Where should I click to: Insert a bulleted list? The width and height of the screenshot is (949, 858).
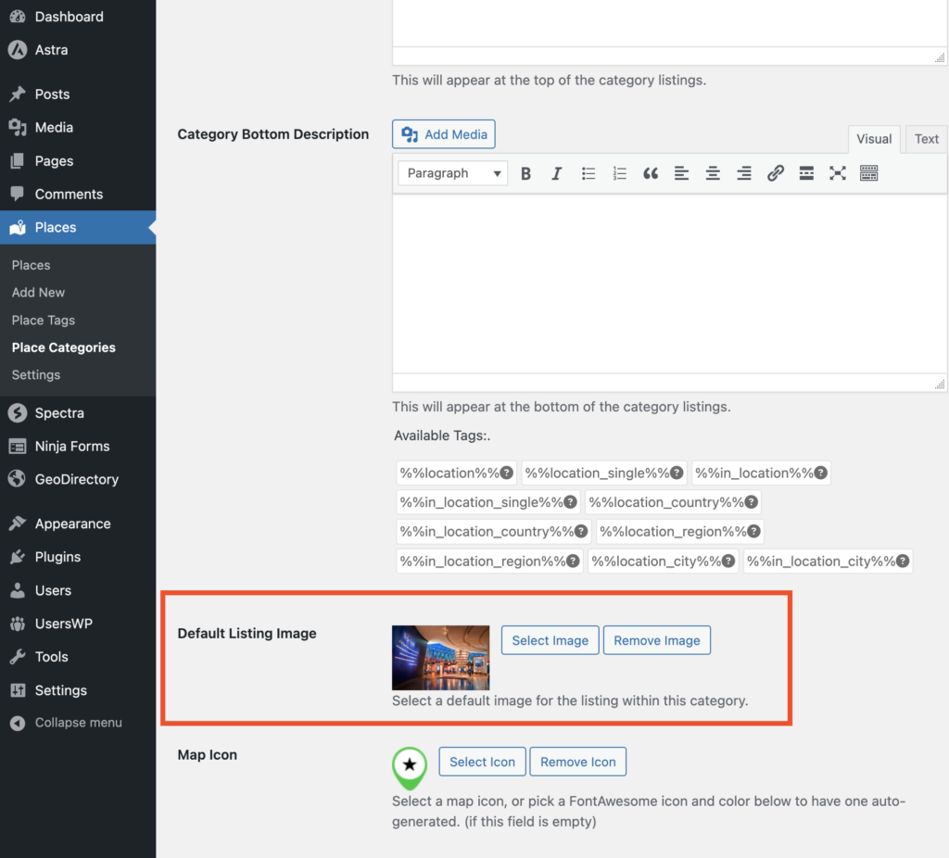588,173
